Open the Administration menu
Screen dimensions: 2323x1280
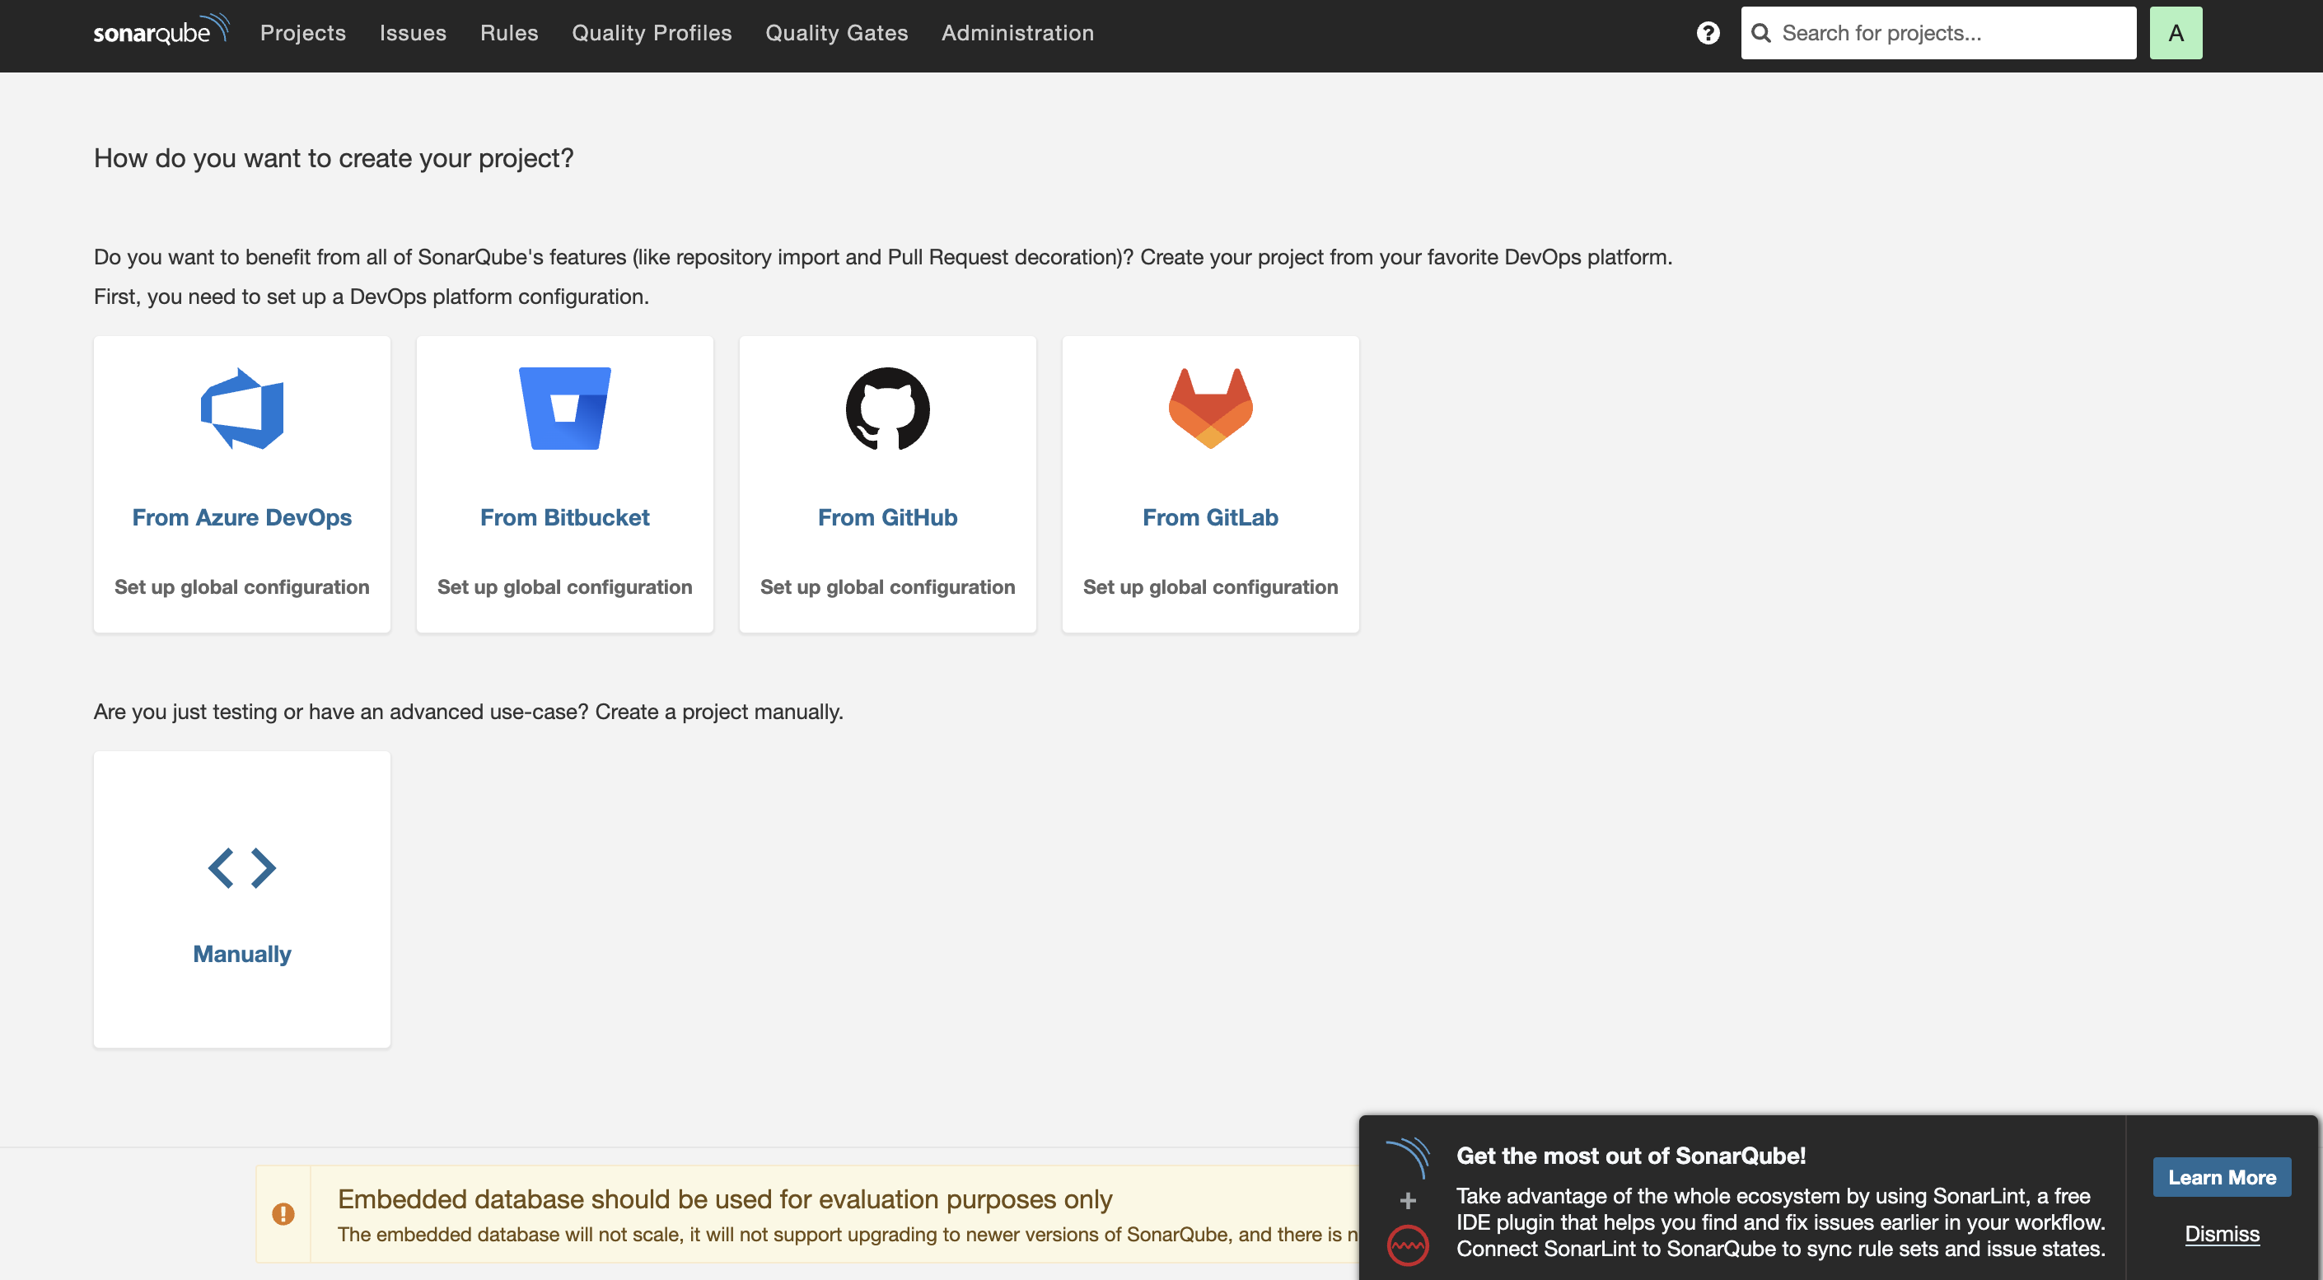(1017, 33)
